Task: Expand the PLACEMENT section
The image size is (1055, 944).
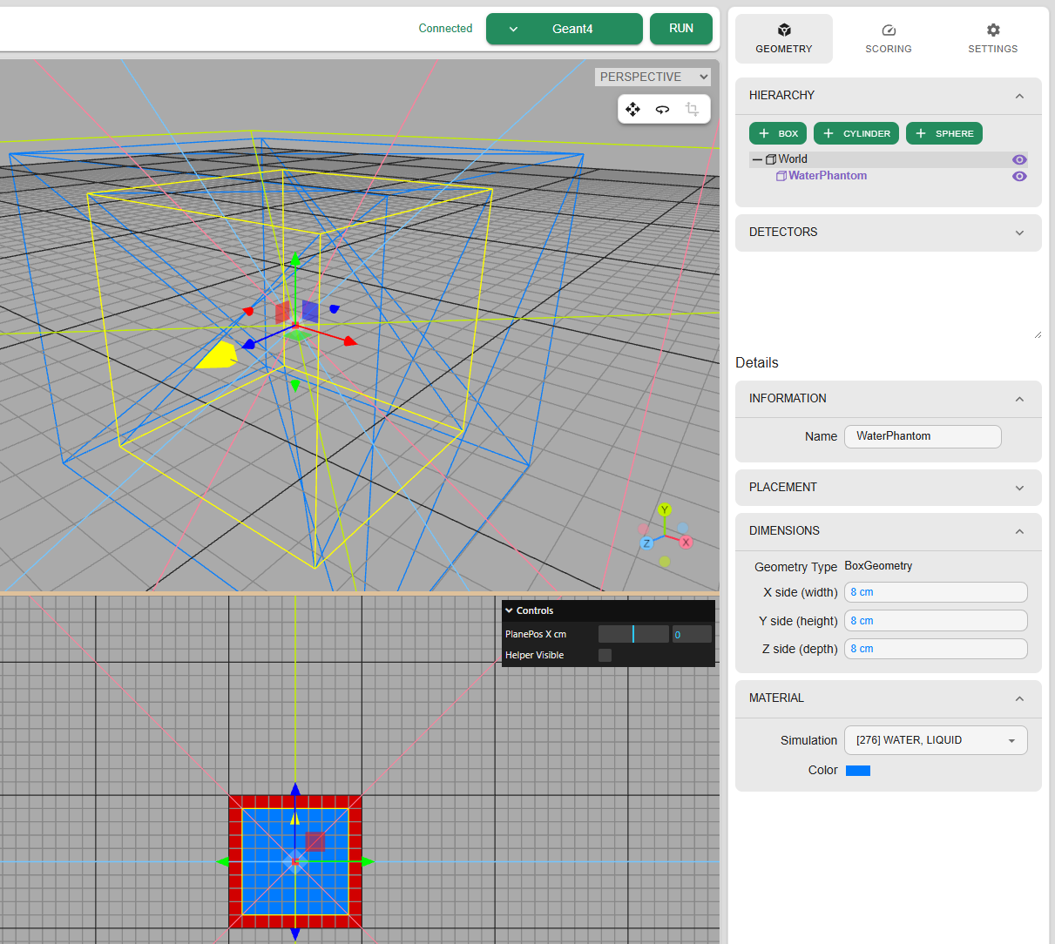Action: [888, 488]
